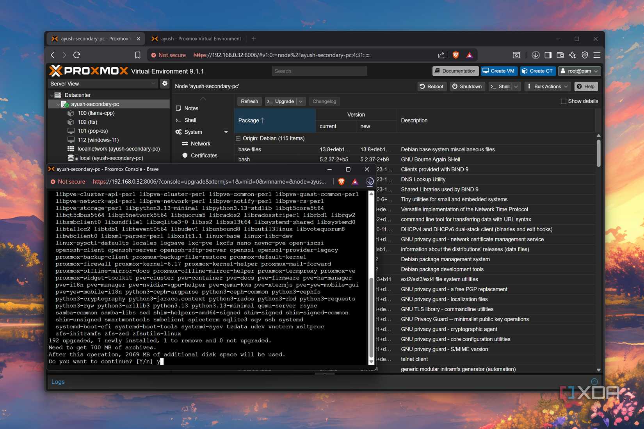Click the download icon in console window
The width and height of the screenshot is (644, 429).
(370, 181)
